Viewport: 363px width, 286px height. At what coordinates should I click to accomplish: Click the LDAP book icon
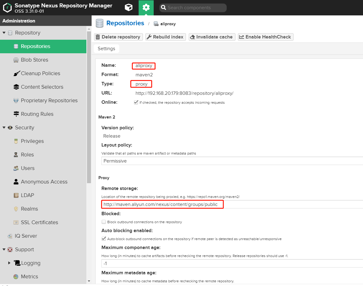tap(16, 195)
